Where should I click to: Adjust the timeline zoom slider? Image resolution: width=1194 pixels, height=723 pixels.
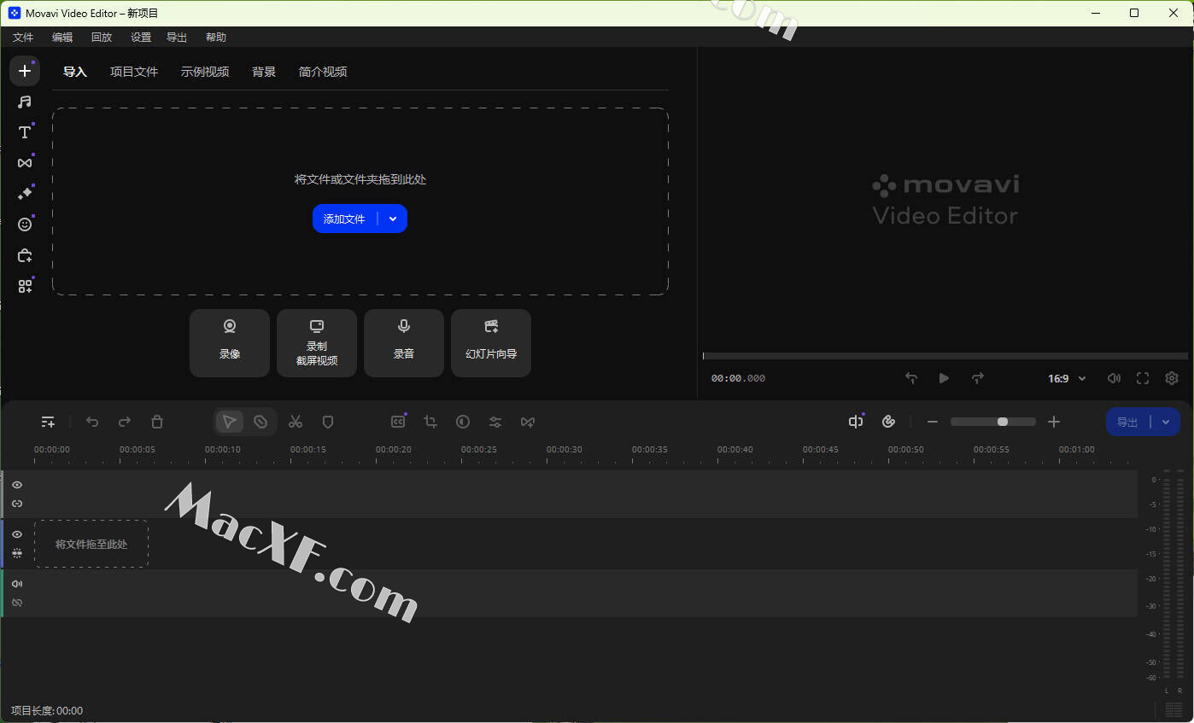(x=992, y=422)
